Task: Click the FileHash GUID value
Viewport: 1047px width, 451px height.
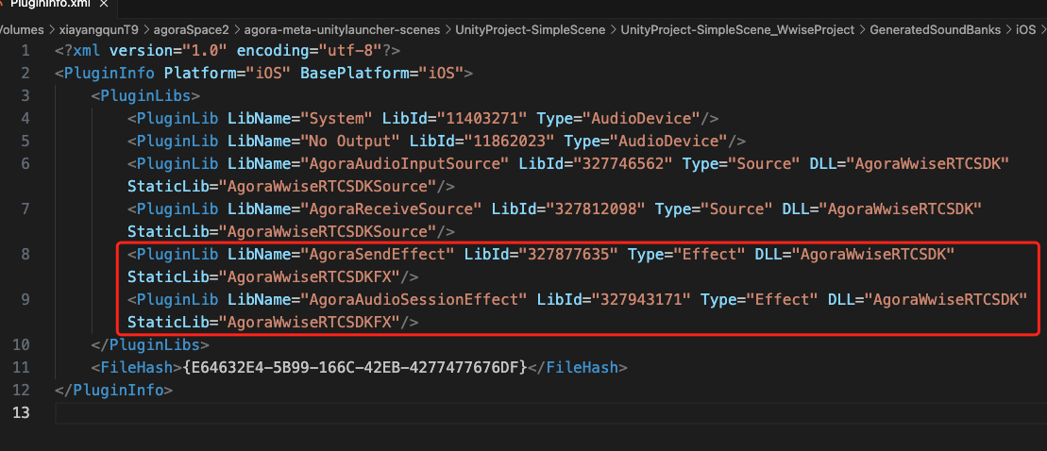Action: tap(355, 368)
